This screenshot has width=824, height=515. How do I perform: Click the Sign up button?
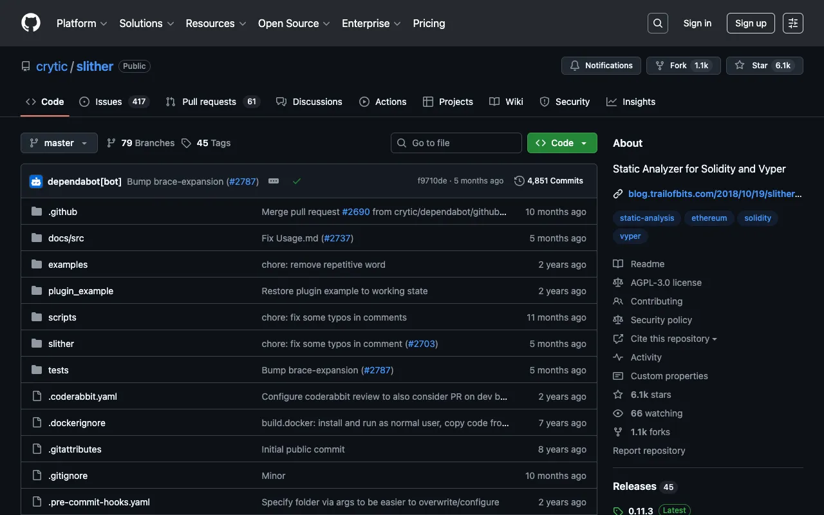pyautogui.click(x=751, y=23)
